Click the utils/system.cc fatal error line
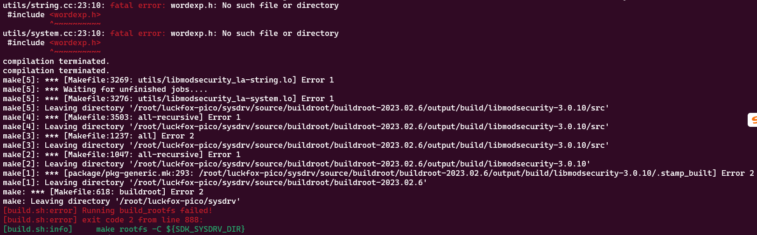Viewport: 757px width, 235px height. pos(171,34)
